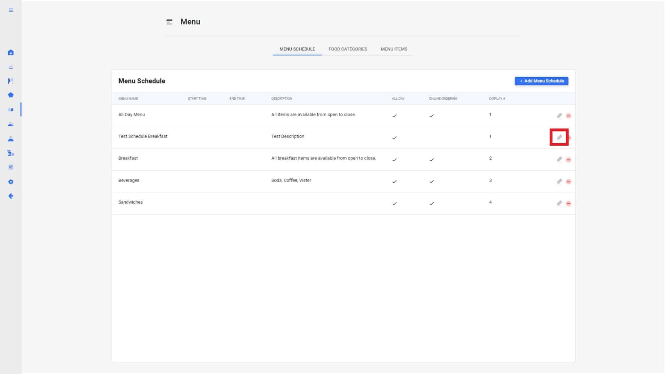Click the Online Ordering checkmark for Breakfast row
This screenshot has width=665, height=374.
[x=432, y=160]
